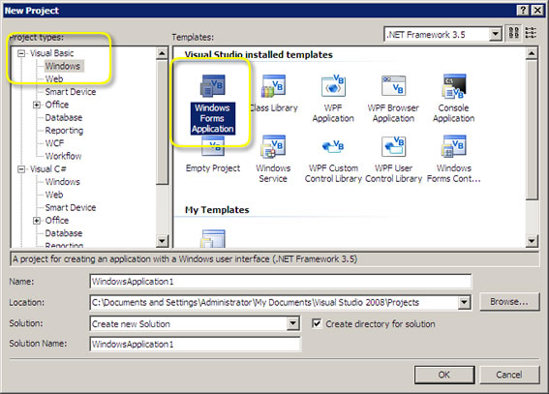The image size is (549, 394).
Task: Collapse the Visual Basic tree node
Action: (21, 53)
